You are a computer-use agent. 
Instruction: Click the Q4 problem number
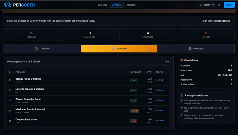point(10,111)
